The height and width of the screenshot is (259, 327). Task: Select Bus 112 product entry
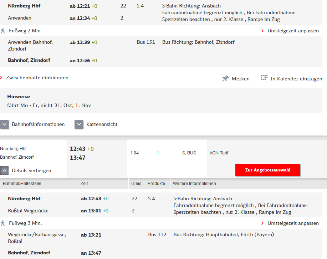coord(157,234)
